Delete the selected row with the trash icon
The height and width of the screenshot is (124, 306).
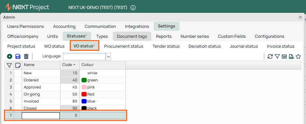pos(26,56)
